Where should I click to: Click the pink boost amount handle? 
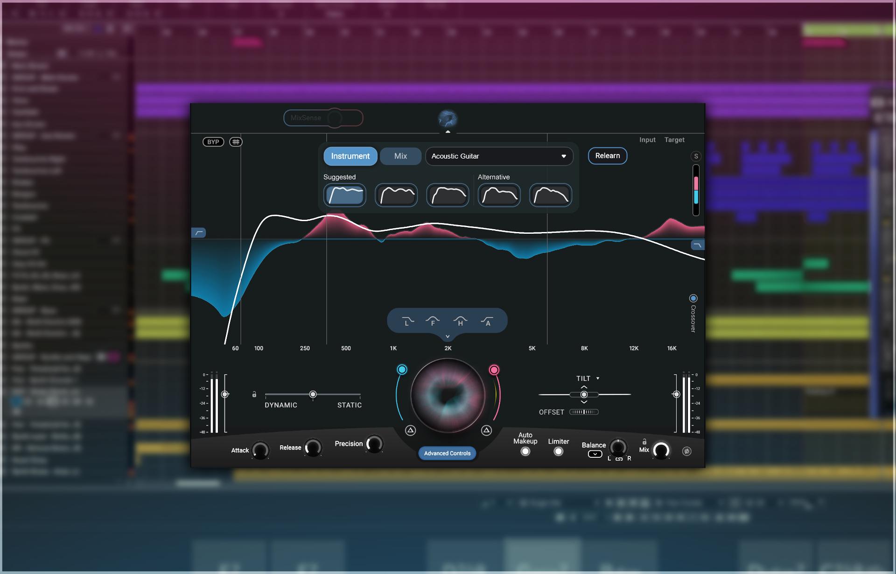tap(494, 370)
